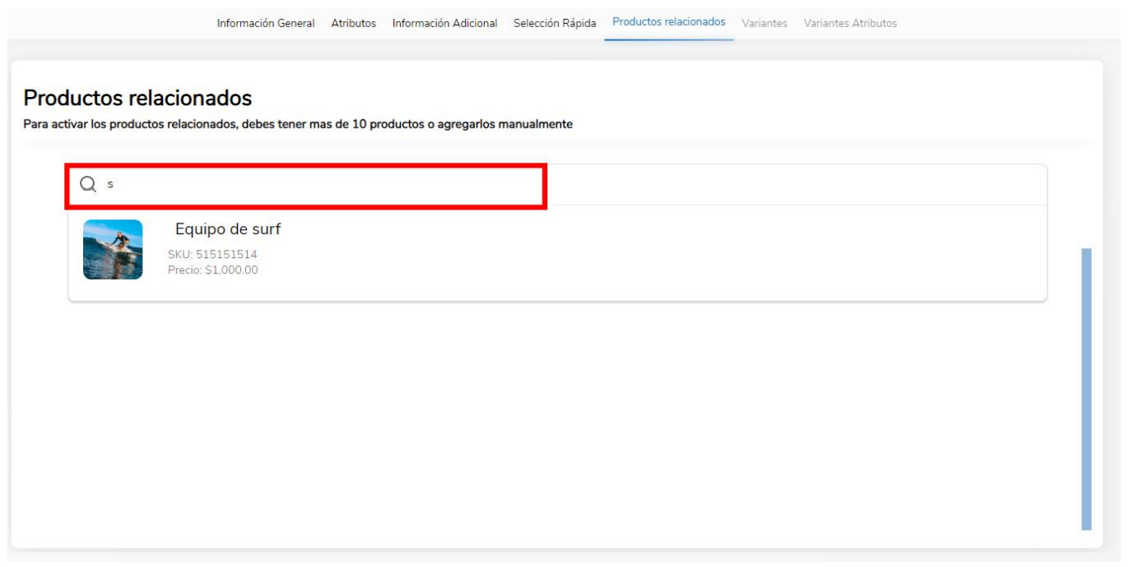Click the scrollbar track above the blue thumb
1134x567 pixels.
click(1086, 205)
